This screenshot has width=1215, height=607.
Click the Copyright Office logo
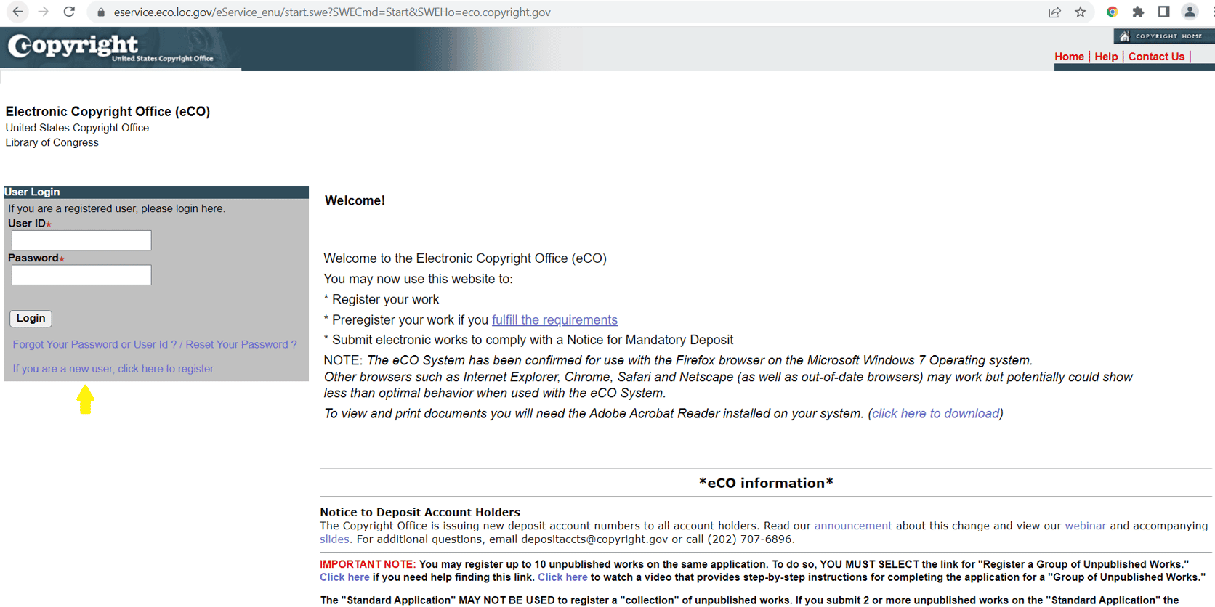click(x=110, y=48)
